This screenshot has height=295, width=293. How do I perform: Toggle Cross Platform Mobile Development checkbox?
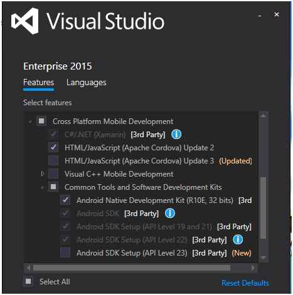41,121
